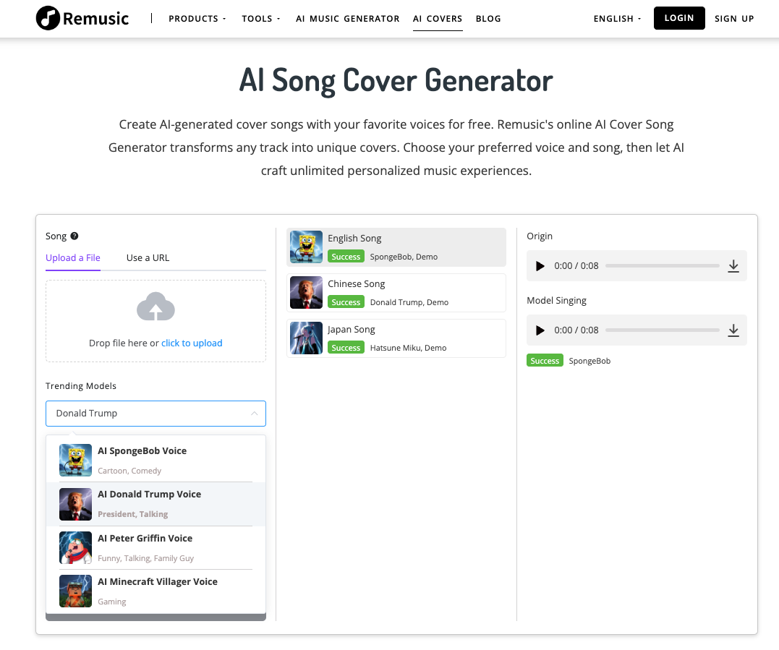This screenshot has width=779, height=650.
Task: Click the download icon for Origin audio
Action: point(733,266)
